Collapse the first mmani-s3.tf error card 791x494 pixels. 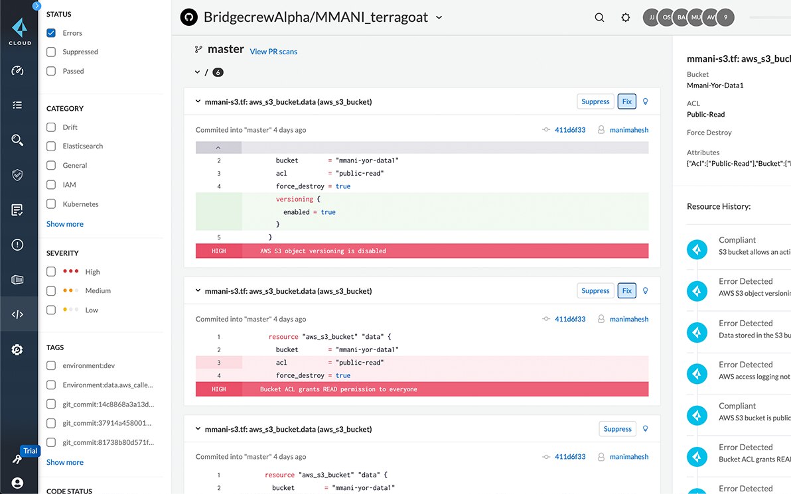tap(198, 102)
